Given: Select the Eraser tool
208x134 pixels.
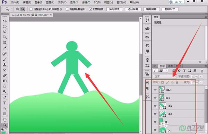Looking at the screenshot, I should (x=5, y=75).
